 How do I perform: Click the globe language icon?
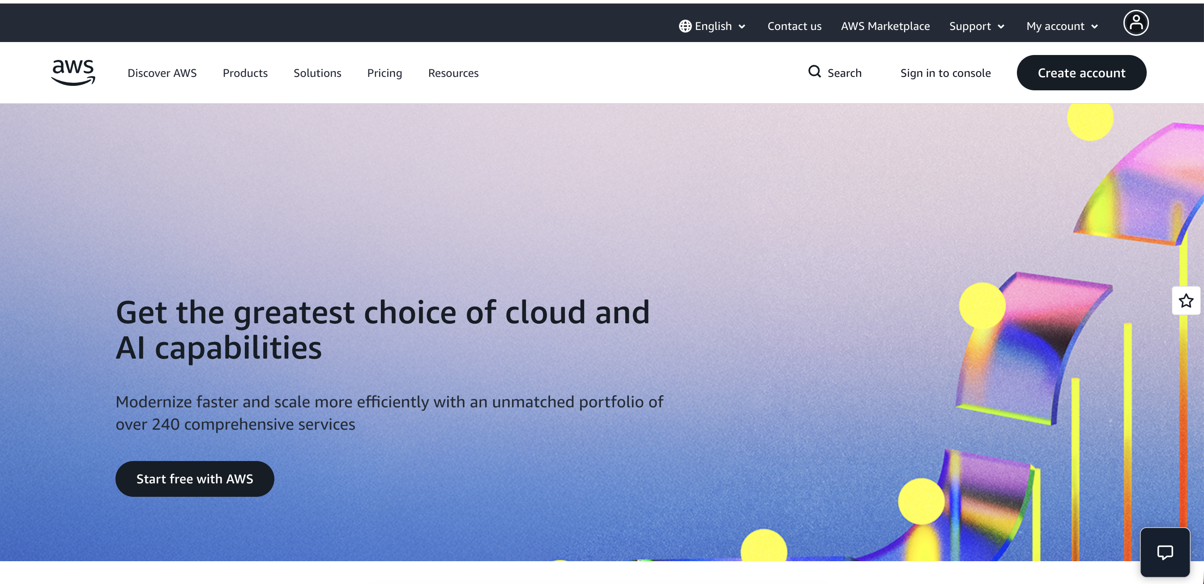point(685,26)
